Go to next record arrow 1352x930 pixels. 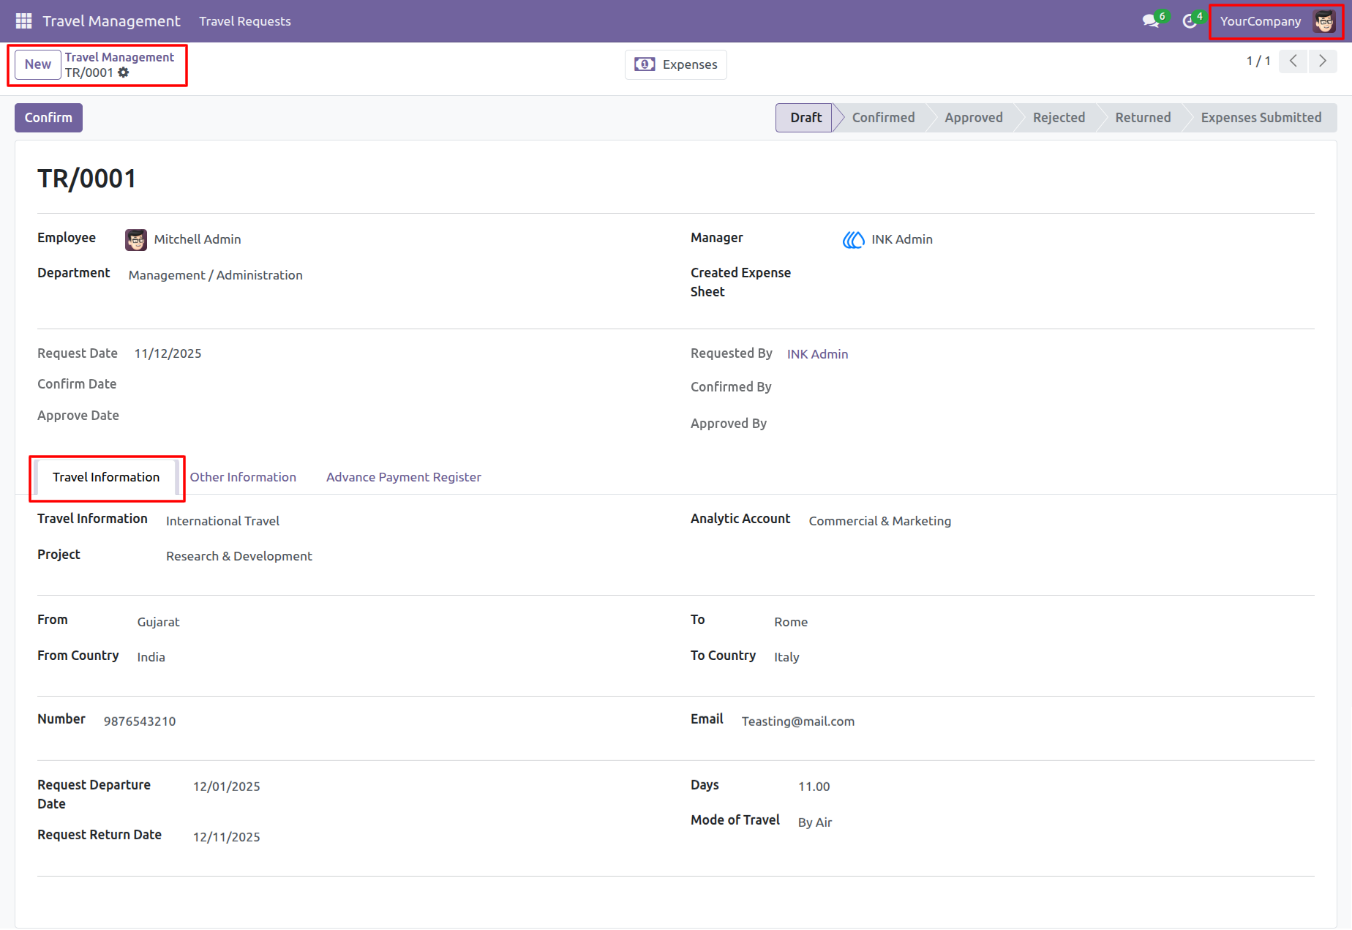click(x=1323, y=61)
